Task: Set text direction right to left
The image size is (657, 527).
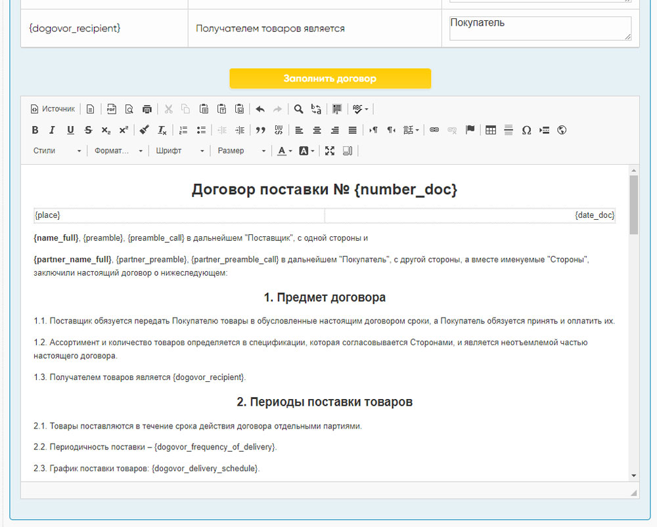Action: click(391, 130)
